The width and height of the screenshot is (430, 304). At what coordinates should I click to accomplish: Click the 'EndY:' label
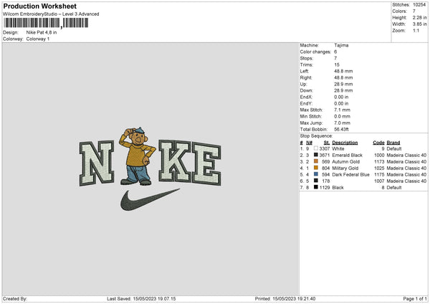click(x=306, y=103)
